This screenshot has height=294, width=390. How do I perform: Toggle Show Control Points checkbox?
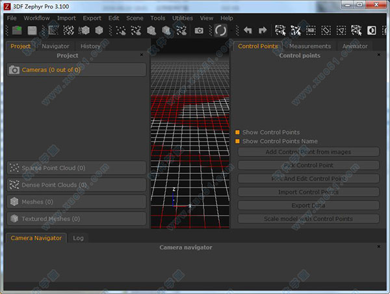click(237, 132)
